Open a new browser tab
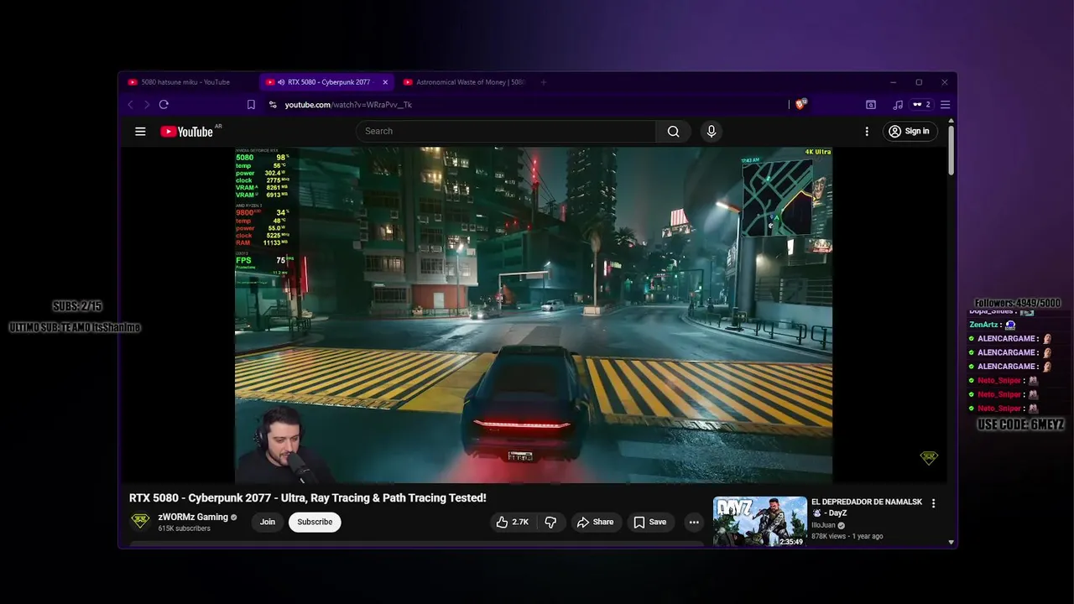Viewport: 1074px width, 604px height. 543,82
